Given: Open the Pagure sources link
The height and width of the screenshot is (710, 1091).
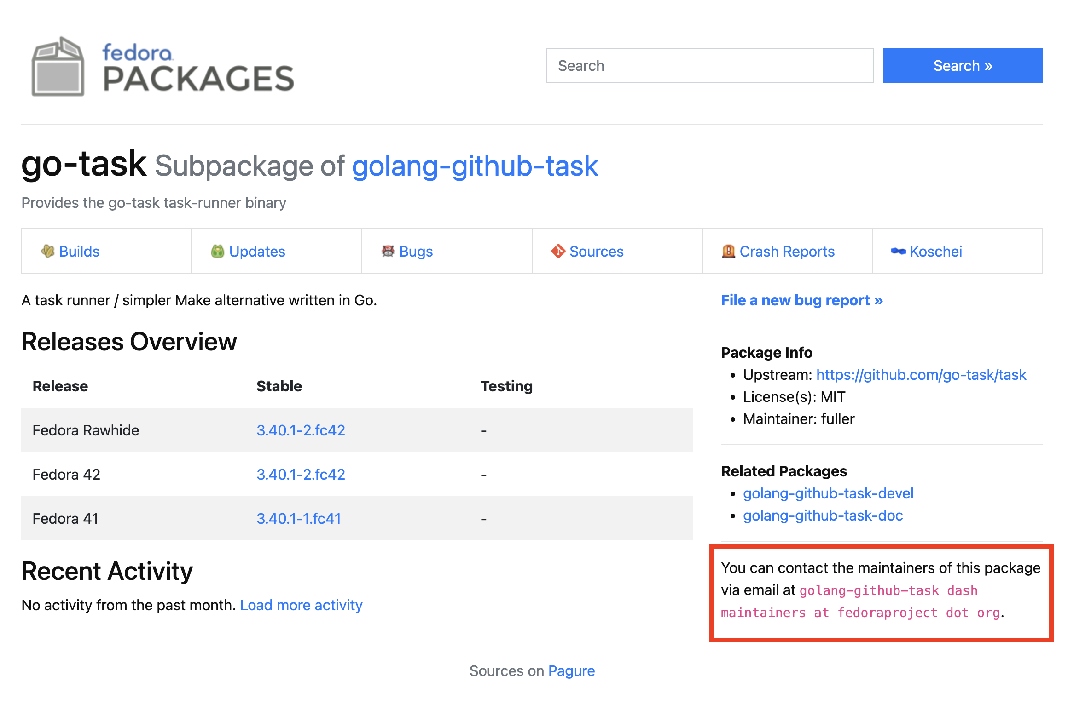Looking at the screenshot, I should click(x=571, y=671).
